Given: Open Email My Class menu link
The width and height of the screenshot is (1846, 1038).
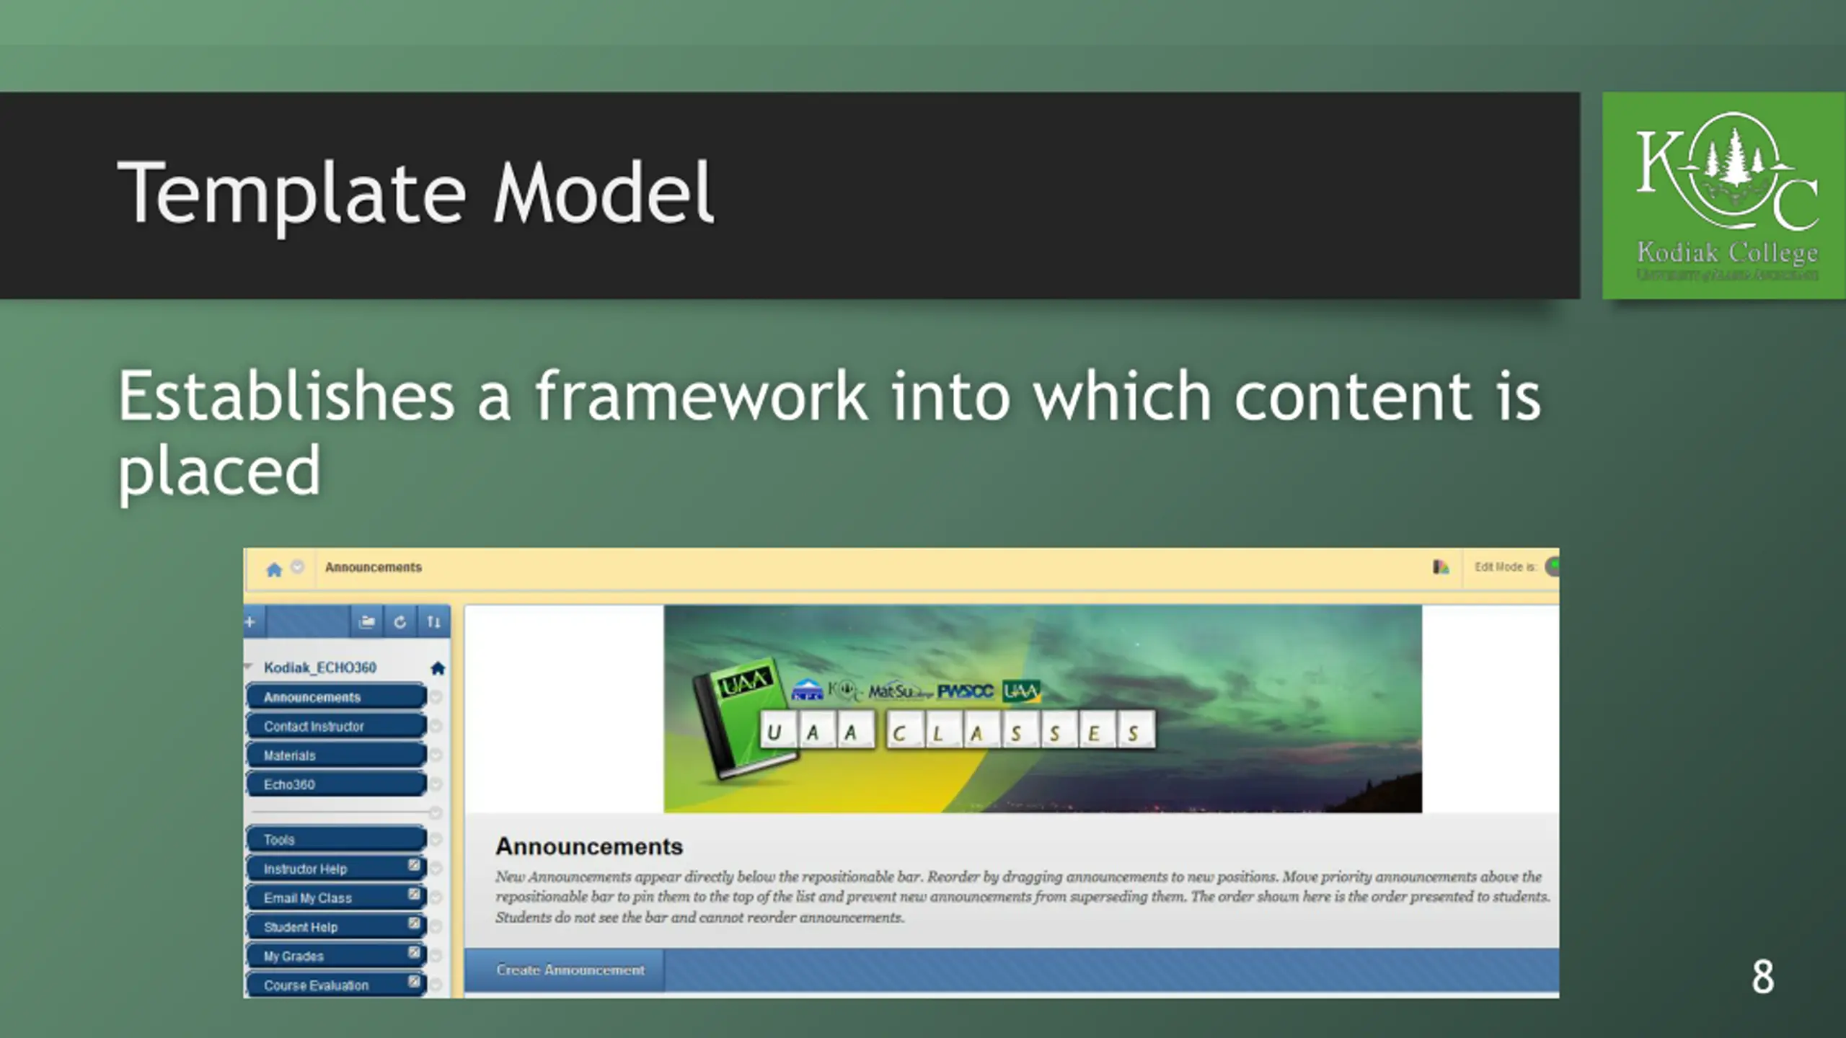Looking at the screenshot, I should (x=336, y=897).
